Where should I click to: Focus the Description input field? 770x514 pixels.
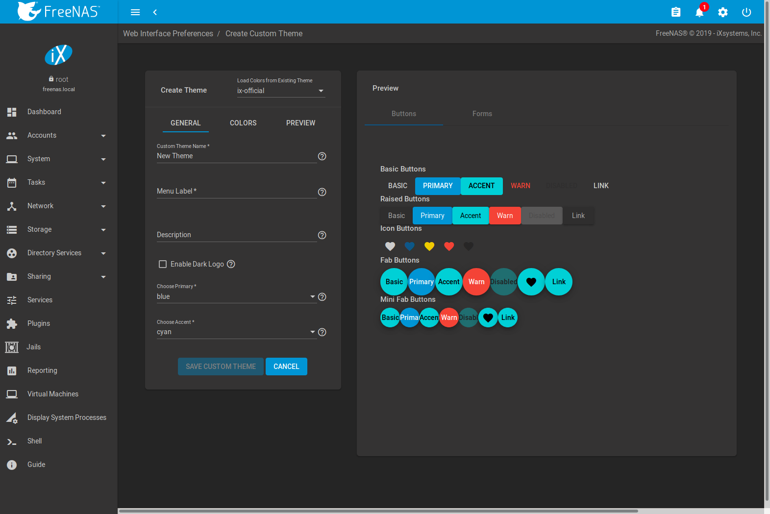coord(236,235)
